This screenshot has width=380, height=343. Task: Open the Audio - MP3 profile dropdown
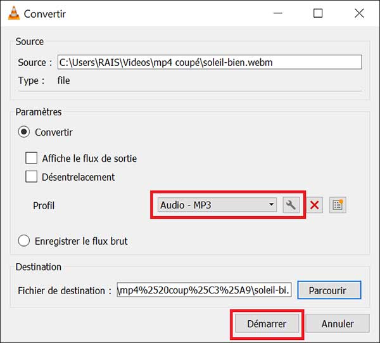coord(217,205)
